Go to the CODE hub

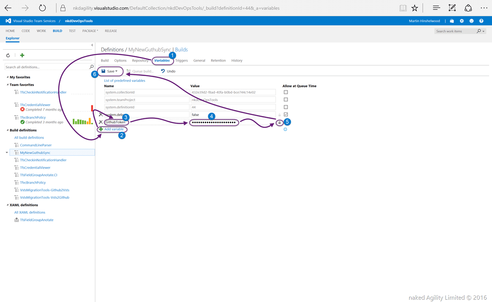tap(26, 31)
